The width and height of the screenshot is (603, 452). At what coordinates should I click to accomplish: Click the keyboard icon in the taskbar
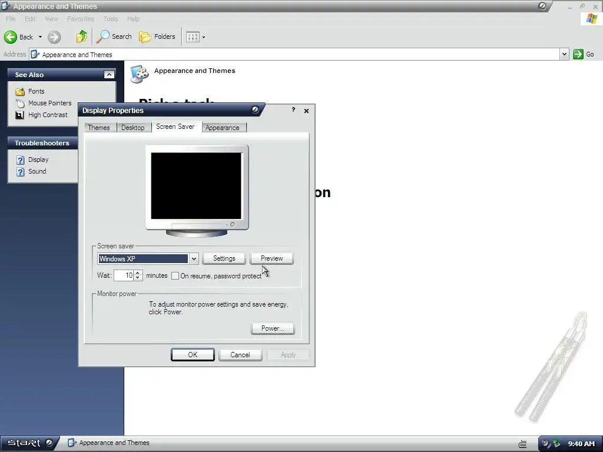523,444
